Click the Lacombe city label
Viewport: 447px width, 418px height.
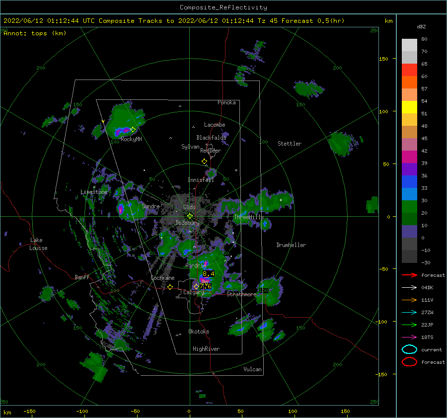[215, 125]
